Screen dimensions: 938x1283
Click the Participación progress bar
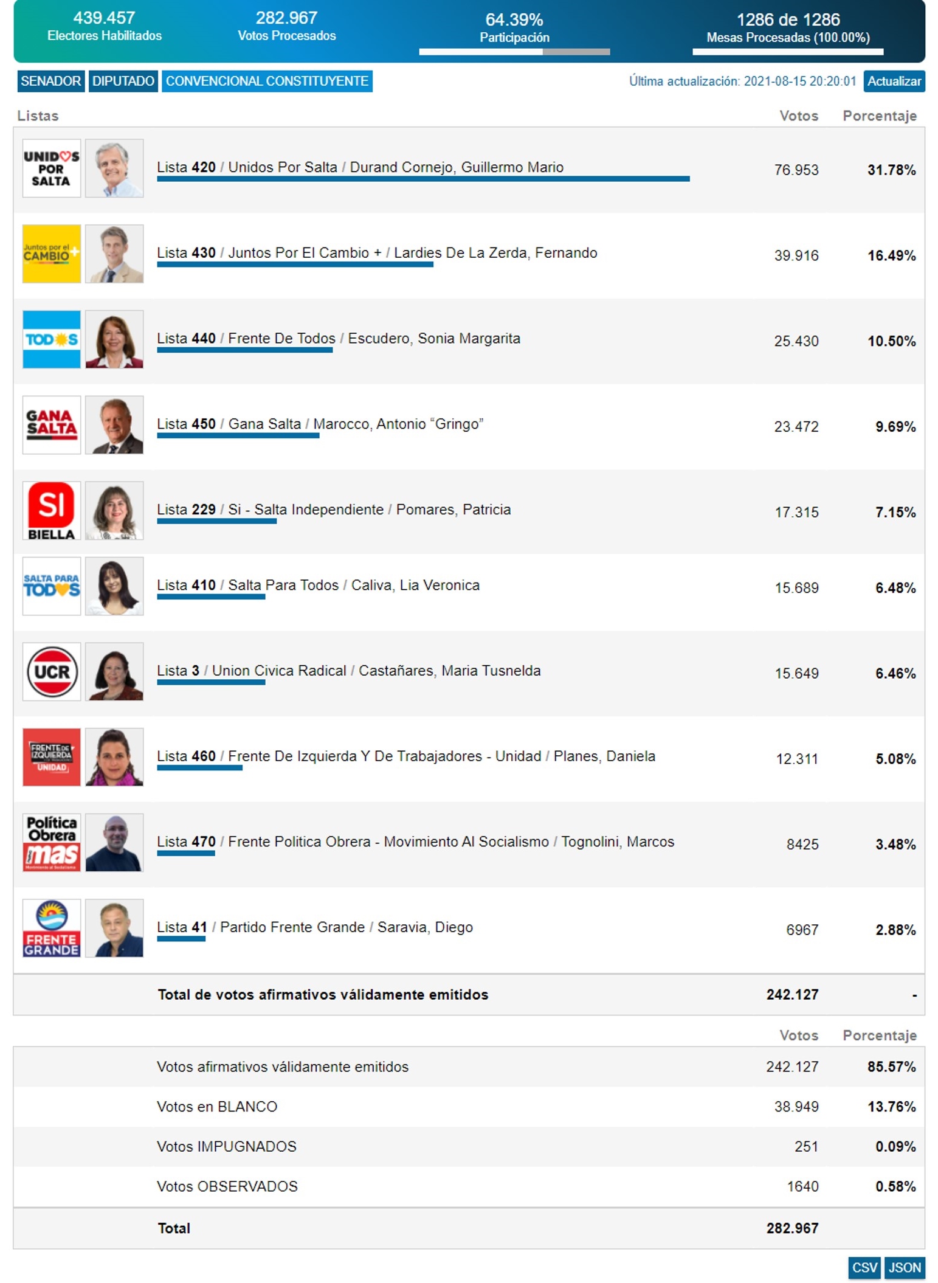514,52
